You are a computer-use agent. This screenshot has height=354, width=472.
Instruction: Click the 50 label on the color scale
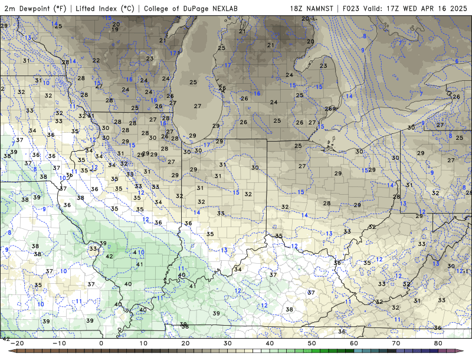click(x=312, y=343)
